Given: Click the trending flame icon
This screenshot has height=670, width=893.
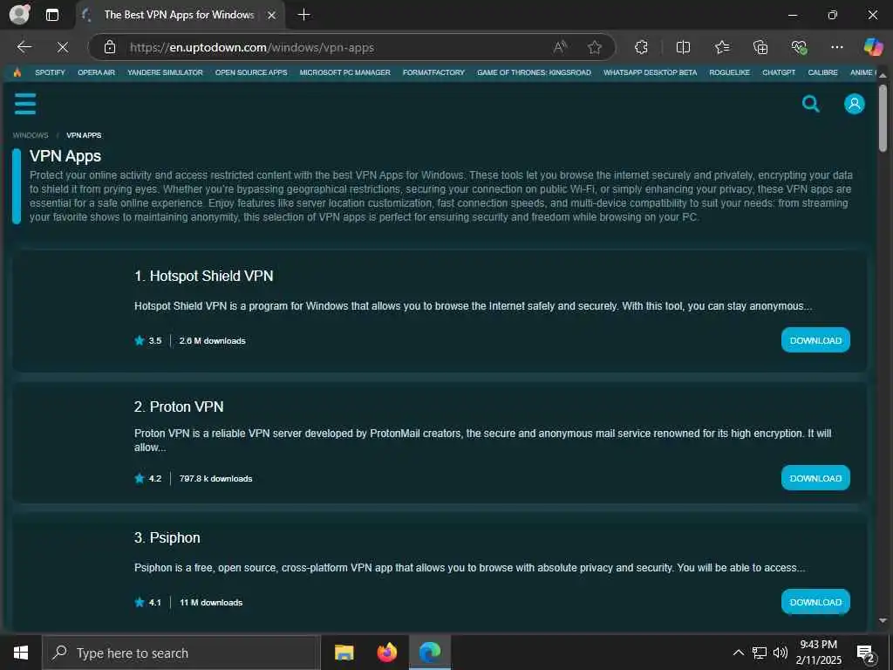Looking at the screenshot, I should point(17,72).
